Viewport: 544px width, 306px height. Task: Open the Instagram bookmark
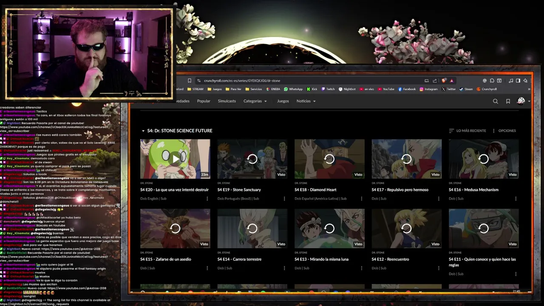click(x=428, y=89)
